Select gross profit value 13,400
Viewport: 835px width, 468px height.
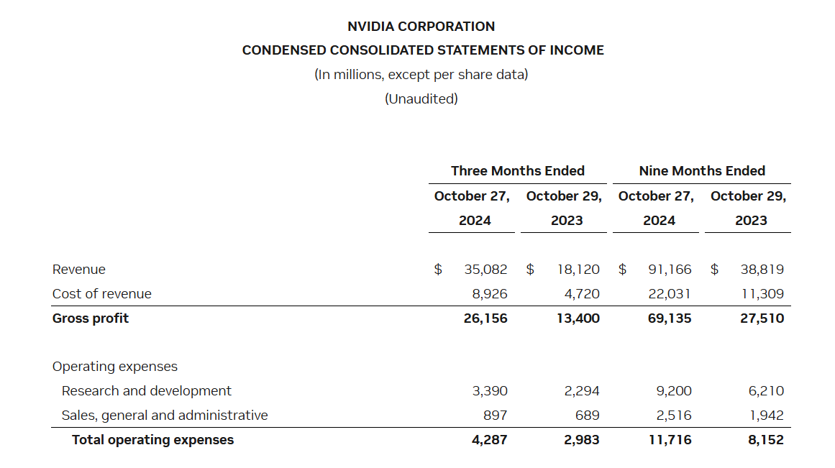(578, 318)
